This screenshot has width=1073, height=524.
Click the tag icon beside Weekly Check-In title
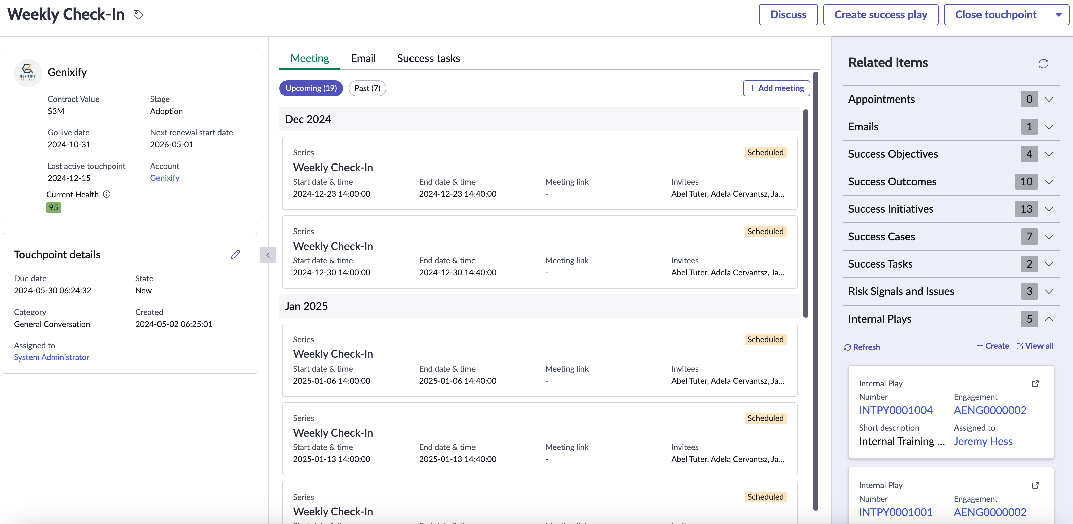click(x=138, y=15)
